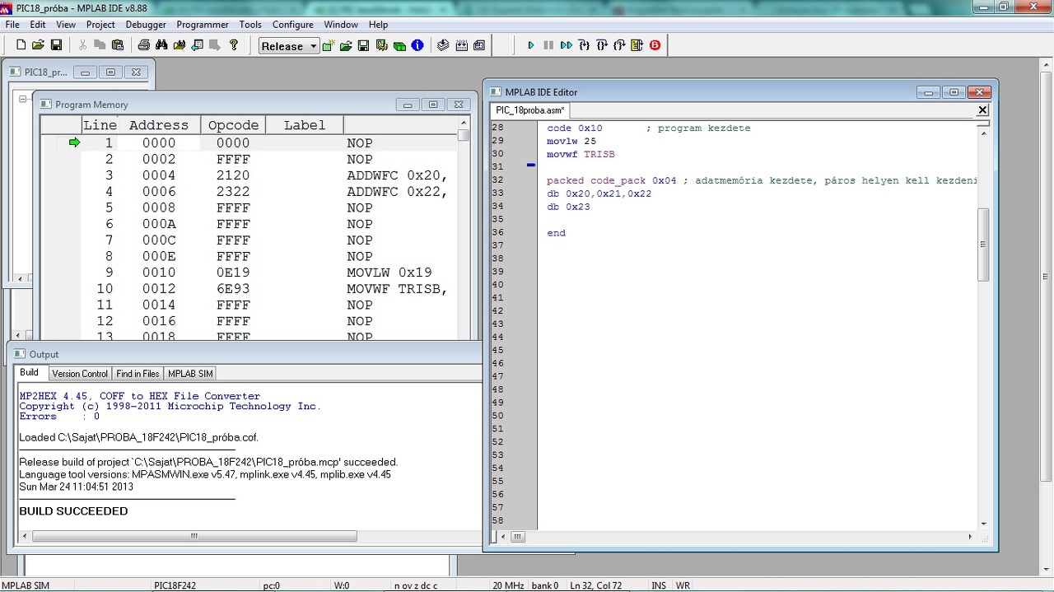The width and height of the screenshot is (1054, 592).
Task: Click the red Breakpoints icon
Action: pos(655,45)
